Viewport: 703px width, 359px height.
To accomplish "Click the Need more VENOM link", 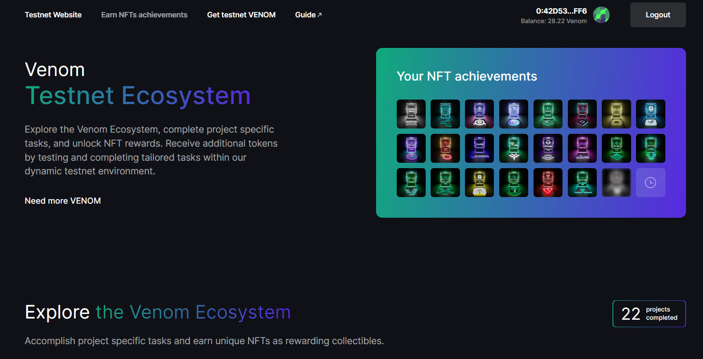I will [x=63, y=201].
